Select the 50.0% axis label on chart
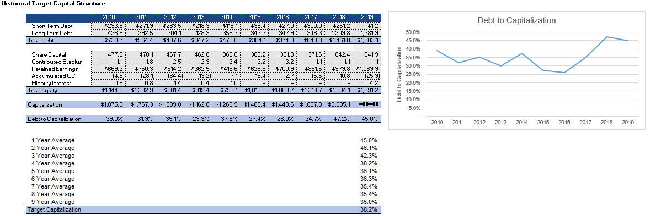The width and height of the screenshot is (672, 216). pos(413,32)
